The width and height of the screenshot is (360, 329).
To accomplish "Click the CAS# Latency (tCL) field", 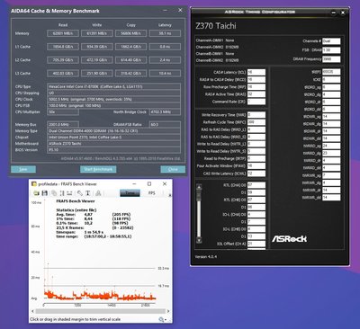I will click(256, 72).
